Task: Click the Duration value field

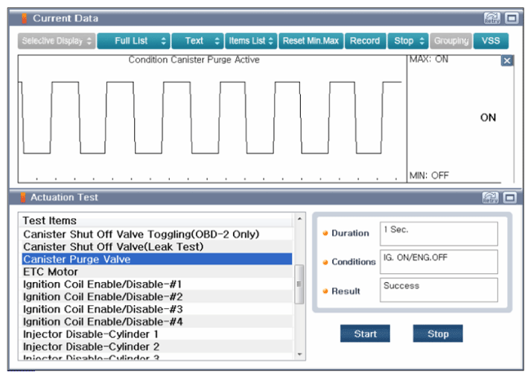Action: [438, 234]
